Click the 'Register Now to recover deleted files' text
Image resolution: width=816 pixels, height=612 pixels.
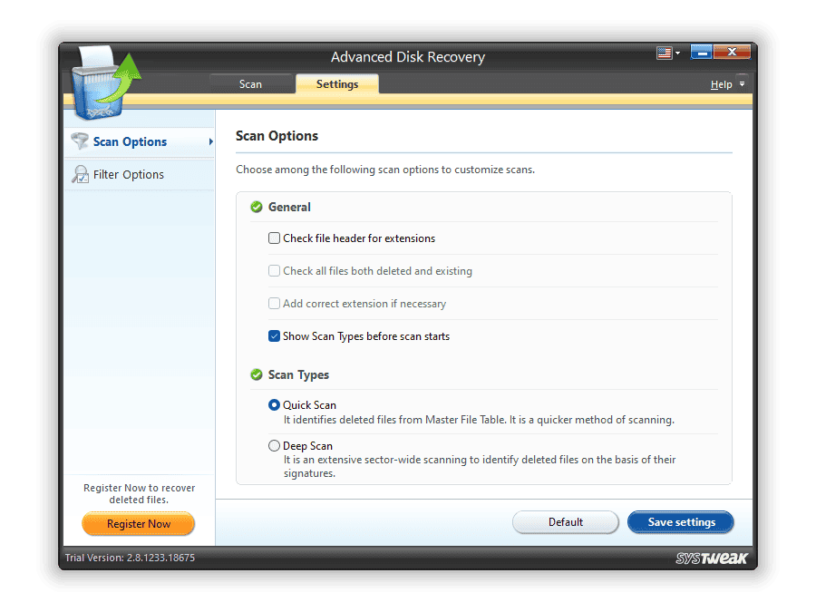pyautogui.click(x=139, y=494)
